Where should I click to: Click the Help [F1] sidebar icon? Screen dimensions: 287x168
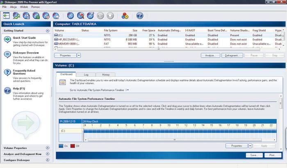8,90
